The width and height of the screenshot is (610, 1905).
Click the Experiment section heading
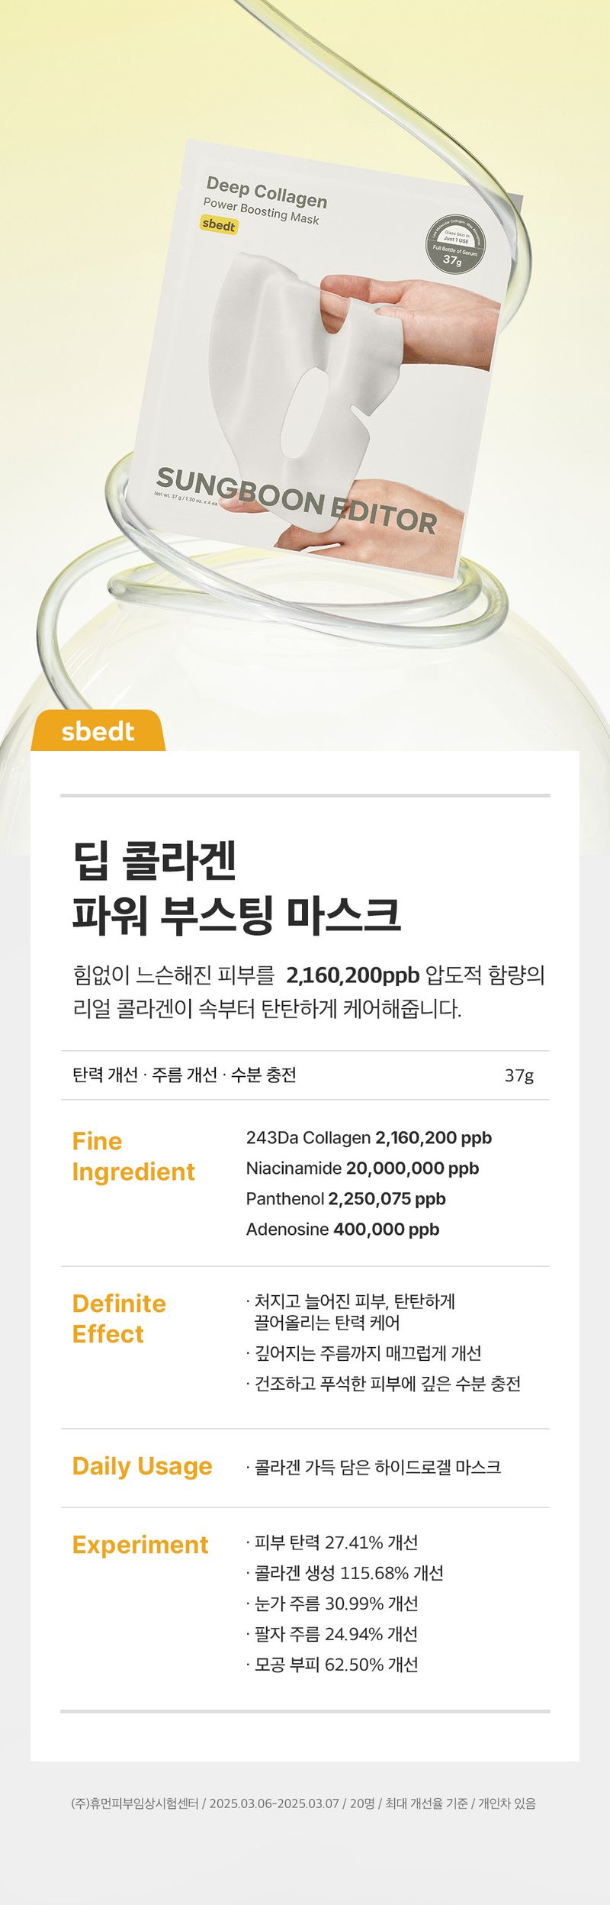[x=140, y=1545]
